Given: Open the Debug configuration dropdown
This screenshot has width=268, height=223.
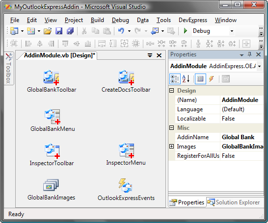Looking at the screenshot, I should tap(232, 31).
